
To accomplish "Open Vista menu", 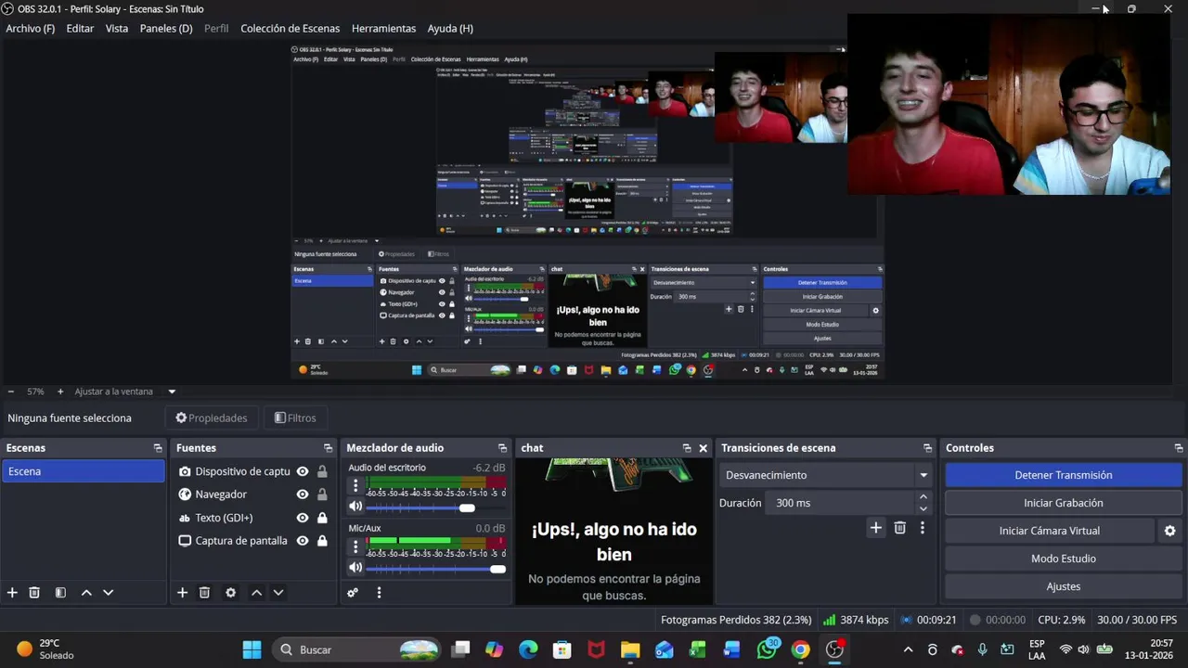I will [117, 29].
